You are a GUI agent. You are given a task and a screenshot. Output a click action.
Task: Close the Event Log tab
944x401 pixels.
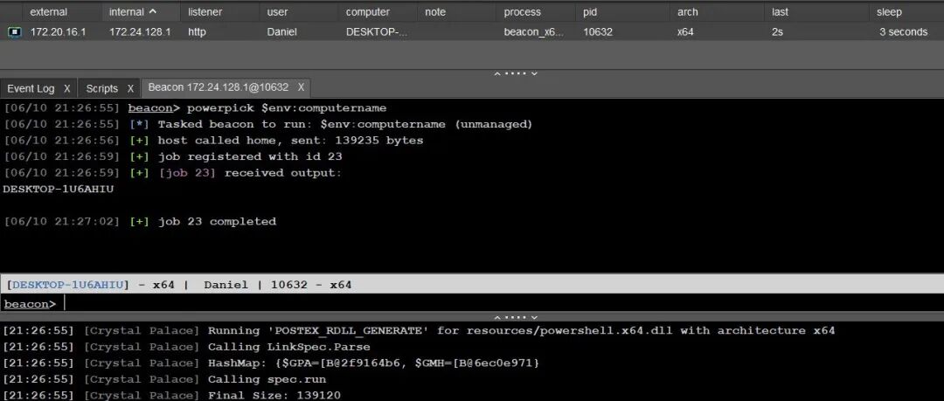(66, 88)
